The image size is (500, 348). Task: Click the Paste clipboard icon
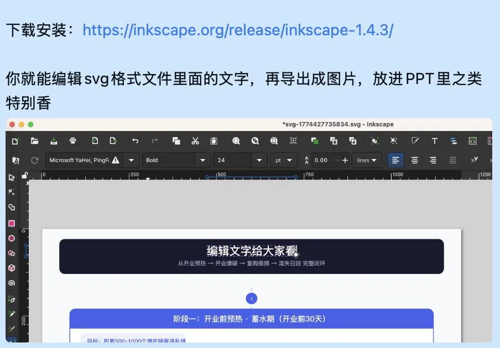click(x=214, y=141)
